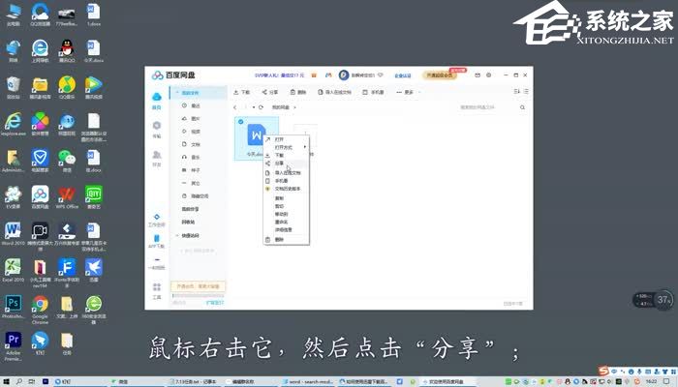Expand the 更多 toolbar dropdown
The image size is (678, 387).
coord(408,92)
